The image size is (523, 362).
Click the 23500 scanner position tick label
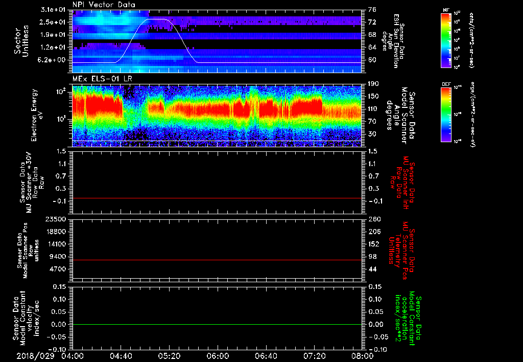(x=55, y=219)
